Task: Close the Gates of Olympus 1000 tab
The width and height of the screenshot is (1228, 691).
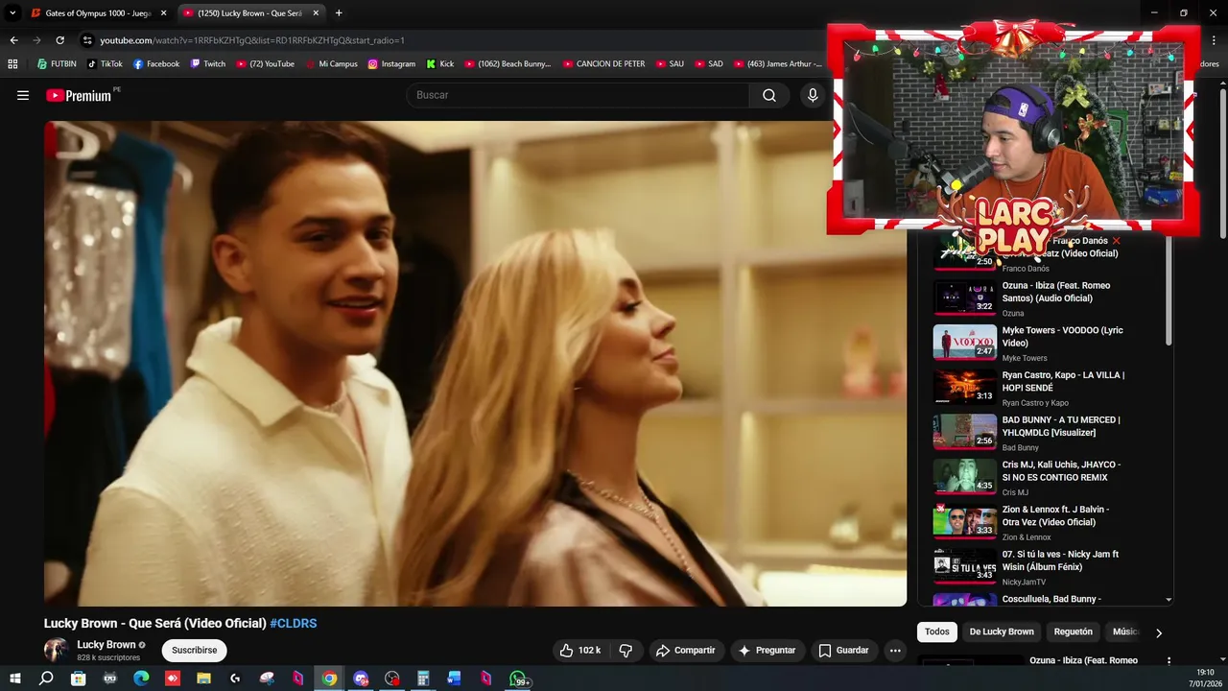Action: click(x=163, y=13)
